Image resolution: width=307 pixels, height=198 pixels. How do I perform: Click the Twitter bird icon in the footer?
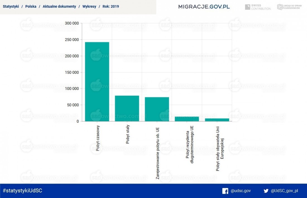tap(266, 191)
